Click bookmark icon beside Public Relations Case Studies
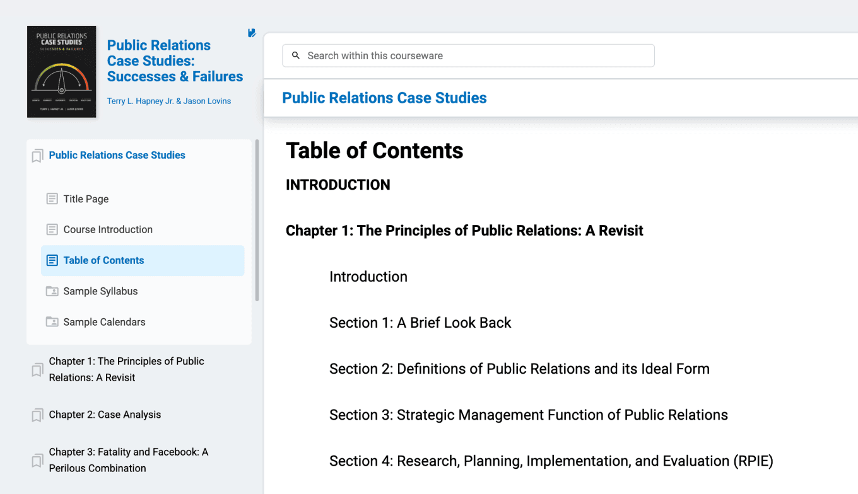 coord(38,156)
